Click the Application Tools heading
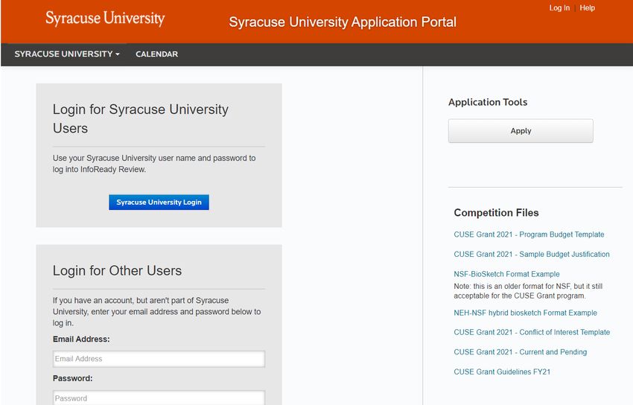633x405 pixels. (488, 102)
